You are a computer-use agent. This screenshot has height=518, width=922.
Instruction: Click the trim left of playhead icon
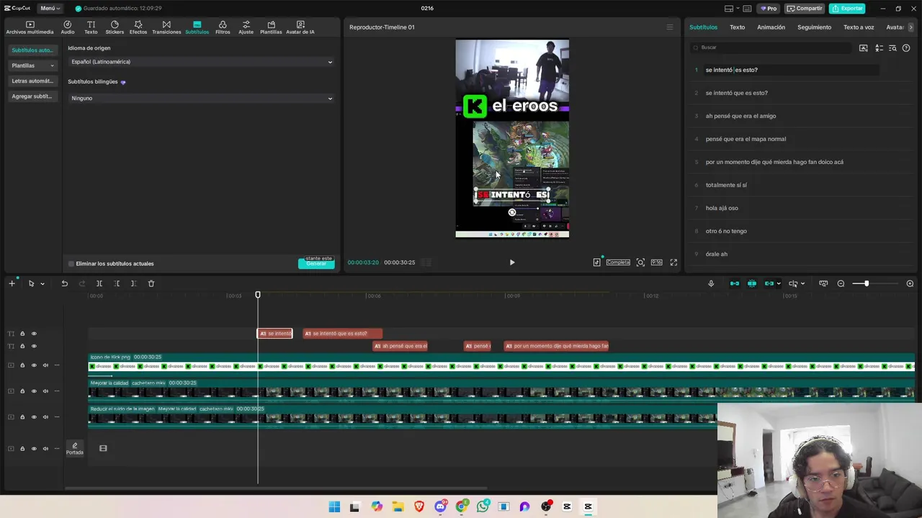117,283
